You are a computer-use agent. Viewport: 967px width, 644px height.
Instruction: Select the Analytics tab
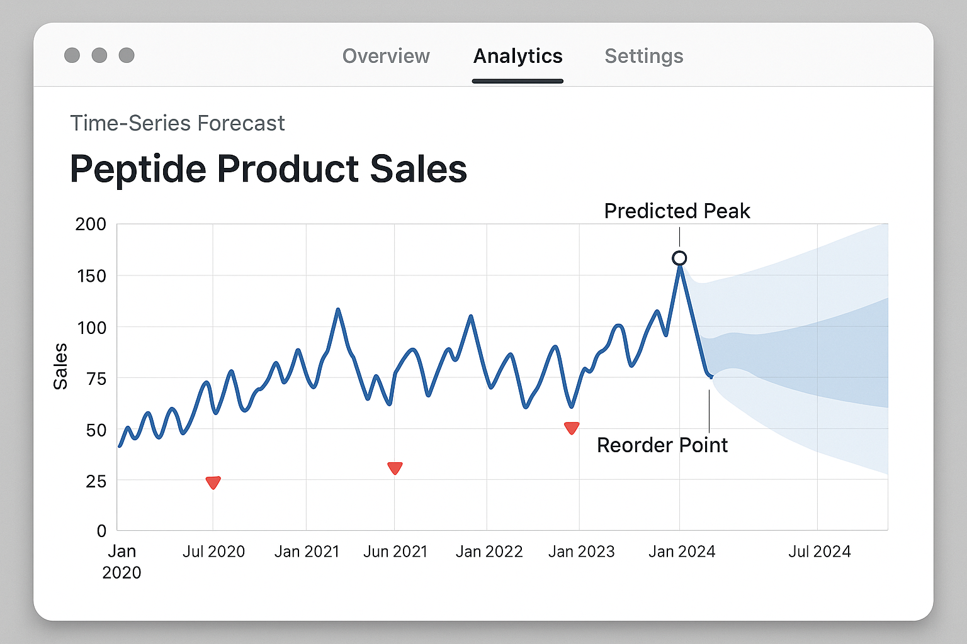[517, 56]
